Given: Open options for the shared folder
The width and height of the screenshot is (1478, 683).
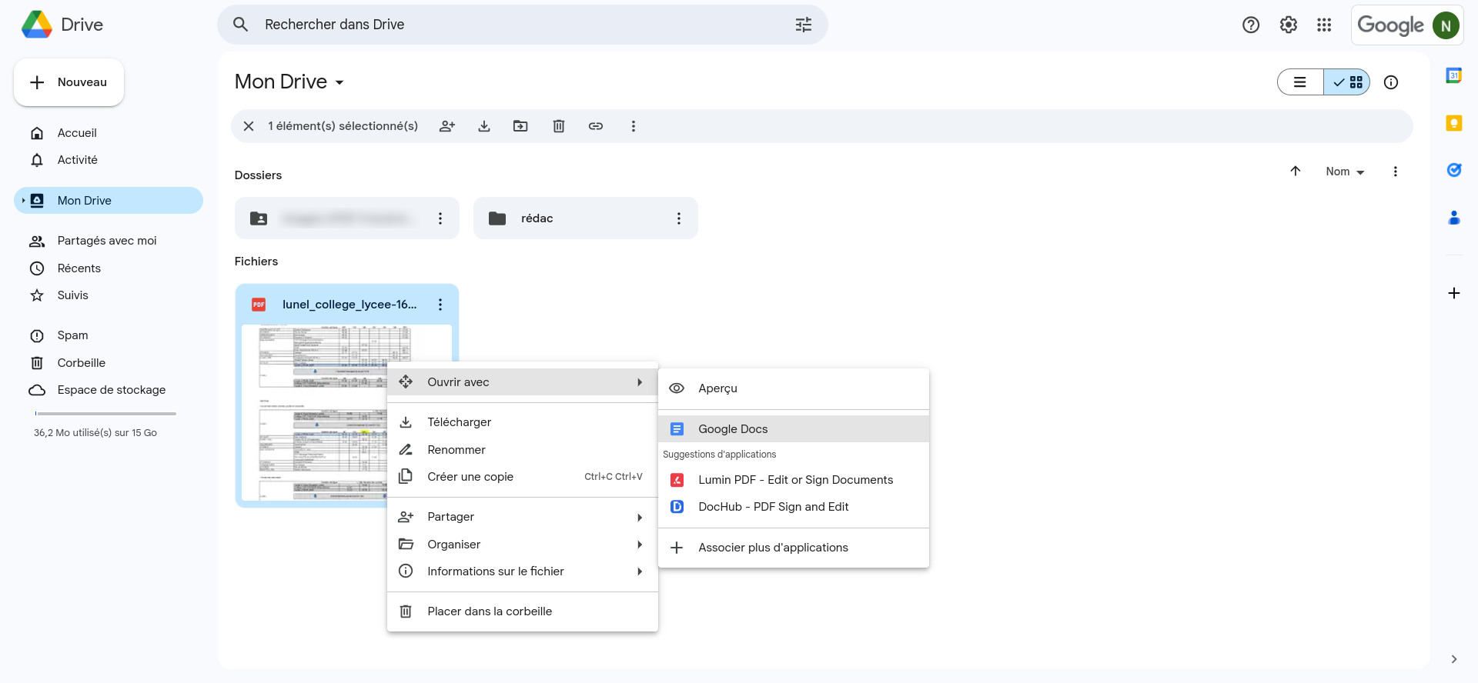Looking at the screenshot, I should coord(440,218).
